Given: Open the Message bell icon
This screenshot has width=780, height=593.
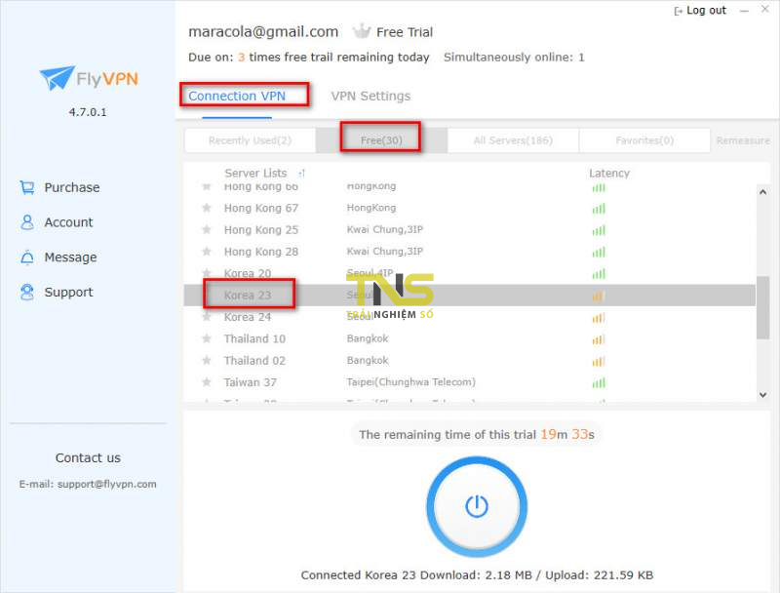Looking at the screenshot, I should pyautogui.click(x=27, y=257).
